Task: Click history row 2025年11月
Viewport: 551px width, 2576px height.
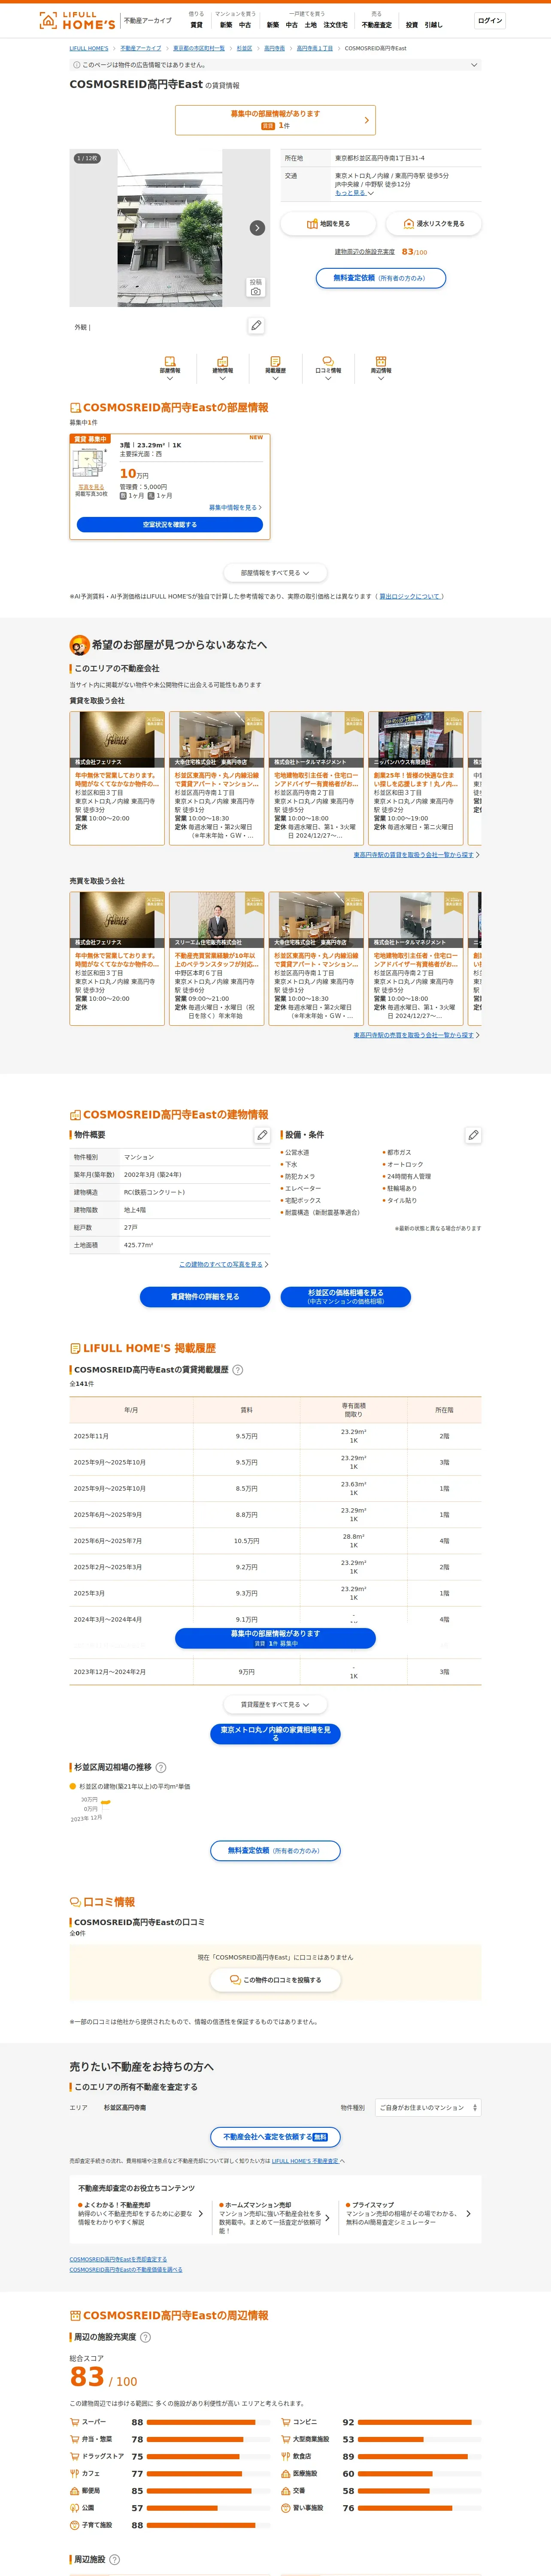Action: [x=275, y=1436]
